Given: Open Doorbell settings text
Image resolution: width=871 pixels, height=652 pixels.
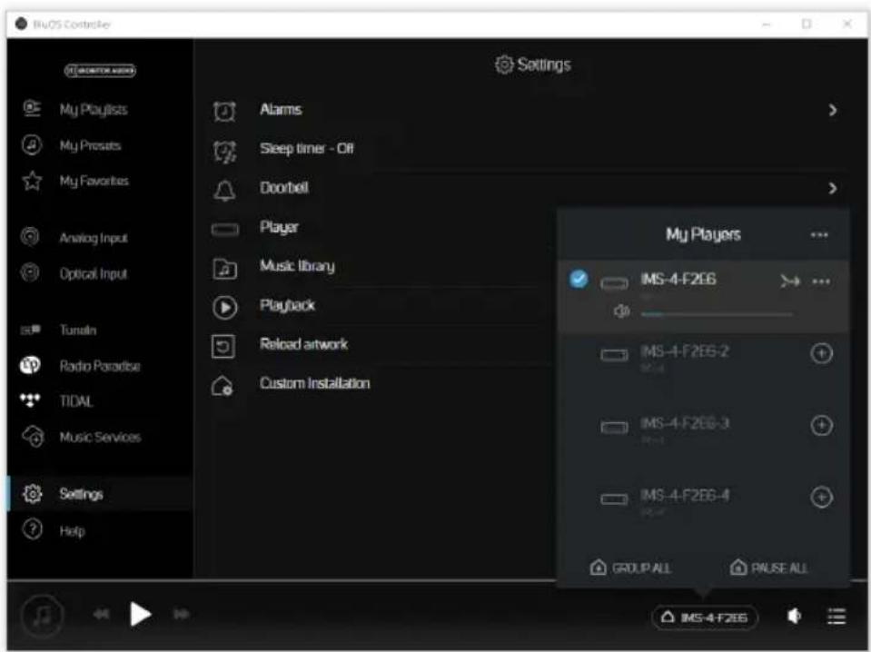Looking at the screenshot, I should point(284,188).
